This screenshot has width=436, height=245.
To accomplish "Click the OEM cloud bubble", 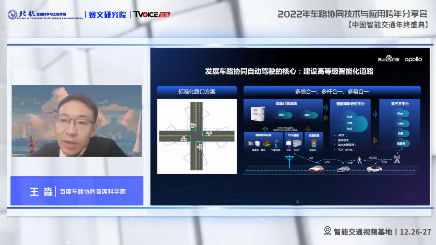I will 401,123.
